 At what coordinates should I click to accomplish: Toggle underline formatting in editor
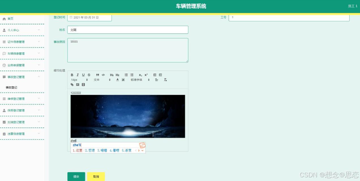pyautogui.click(x=83, y=75)
